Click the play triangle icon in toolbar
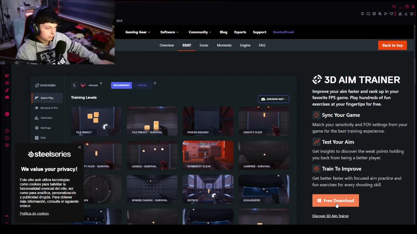This screenshot has height=234, width=417. coord(386,14)
